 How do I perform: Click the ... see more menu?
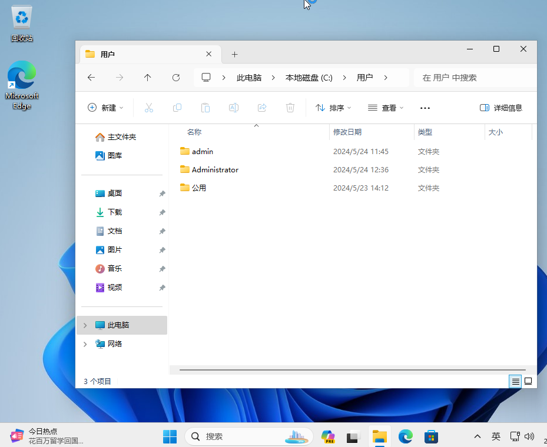click(x=425, y=108)
